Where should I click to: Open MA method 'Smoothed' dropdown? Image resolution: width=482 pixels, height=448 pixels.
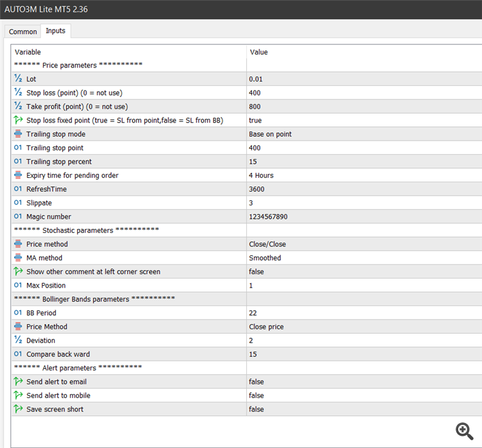pyautogui.click(x=265, y=258)
